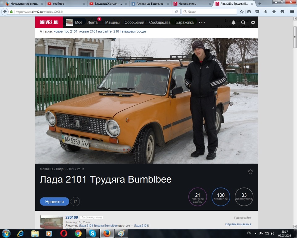Open the Лента menu item
Screen dimensions: 297x238
click(93, 22)
